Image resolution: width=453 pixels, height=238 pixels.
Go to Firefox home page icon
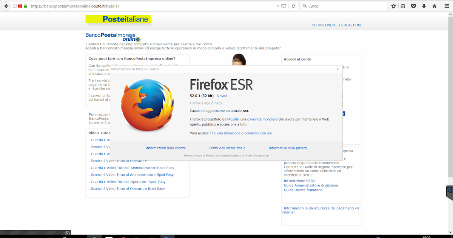(x=435, y=6)
